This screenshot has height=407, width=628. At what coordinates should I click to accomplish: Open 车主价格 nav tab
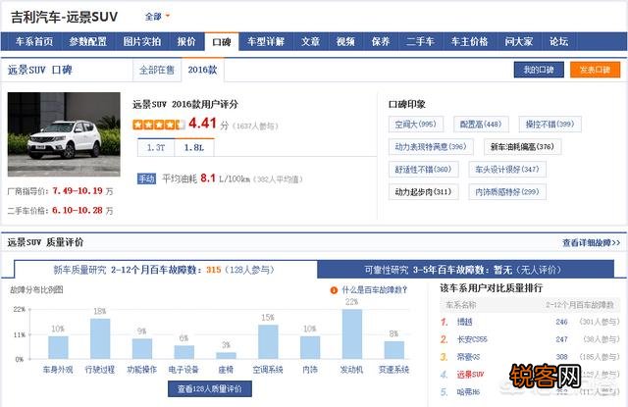[469, 41]
